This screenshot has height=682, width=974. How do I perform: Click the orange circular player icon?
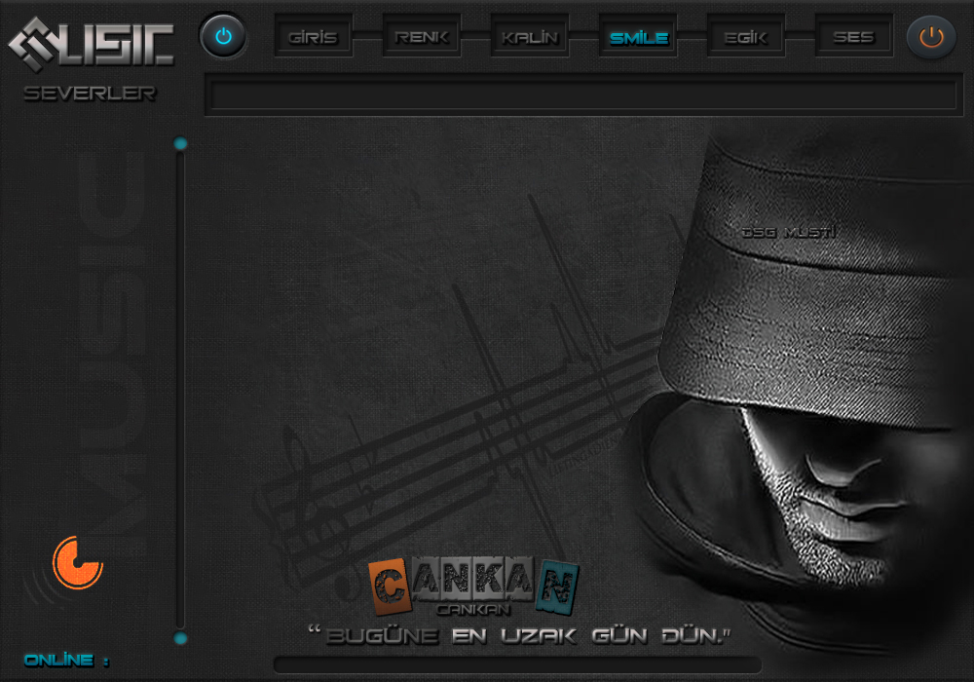(x=77, y=563)
